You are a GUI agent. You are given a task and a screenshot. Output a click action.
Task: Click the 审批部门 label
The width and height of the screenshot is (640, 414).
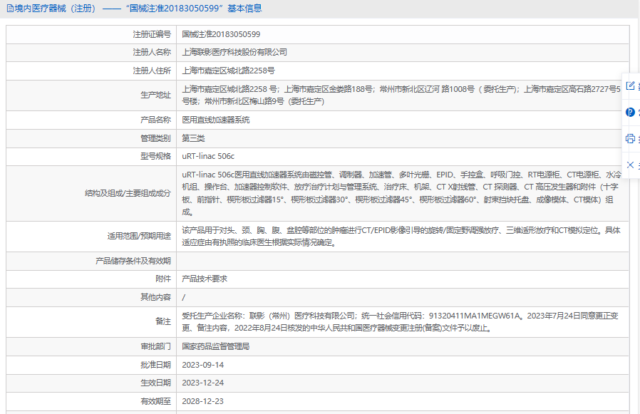155,346
